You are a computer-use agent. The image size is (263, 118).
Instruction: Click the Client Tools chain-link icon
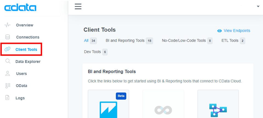pyautogui.click(x=7, y=49)
